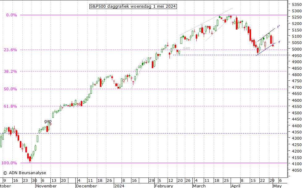303x188 pixels.
Task: Click the 4700 price axis value
Action: [297, 87]
